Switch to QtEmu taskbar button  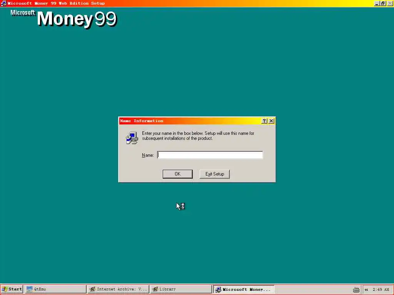coord(55,289)
